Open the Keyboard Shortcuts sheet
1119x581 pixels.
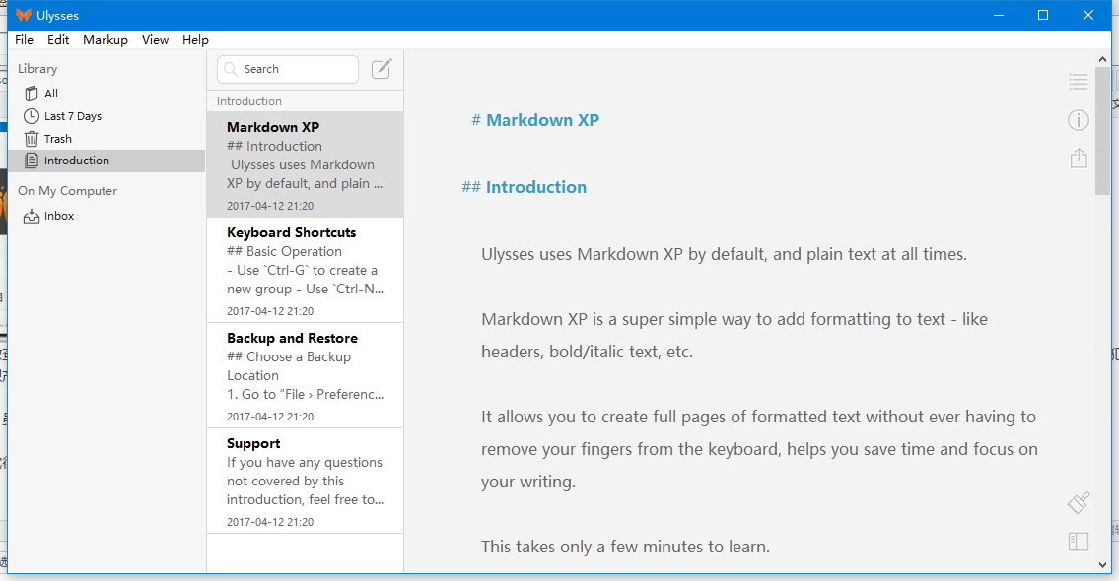point(305,270)
